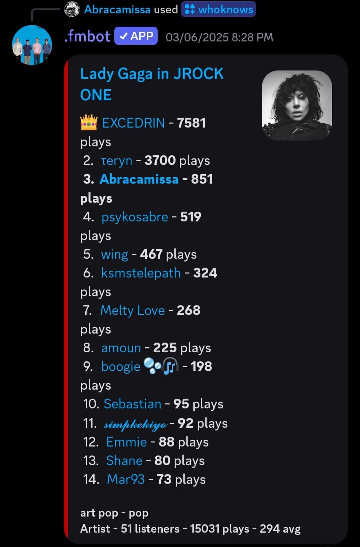Open psykosabre's profile link
Viewport: 360px width, 547px height.
tap(135, 217)
